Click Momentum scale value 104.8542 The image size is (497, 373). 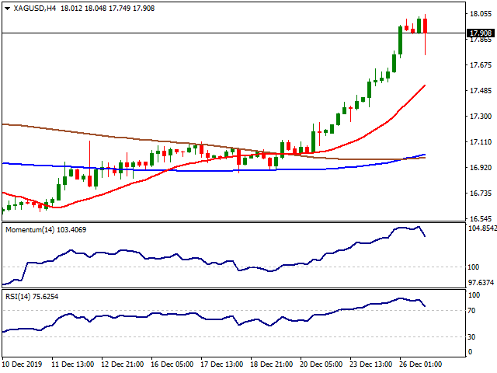tap(482, 228)
